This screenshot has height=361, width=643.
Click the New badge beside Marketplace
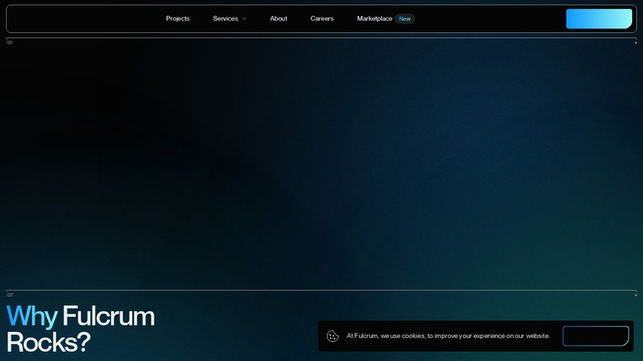pos(405,19)
